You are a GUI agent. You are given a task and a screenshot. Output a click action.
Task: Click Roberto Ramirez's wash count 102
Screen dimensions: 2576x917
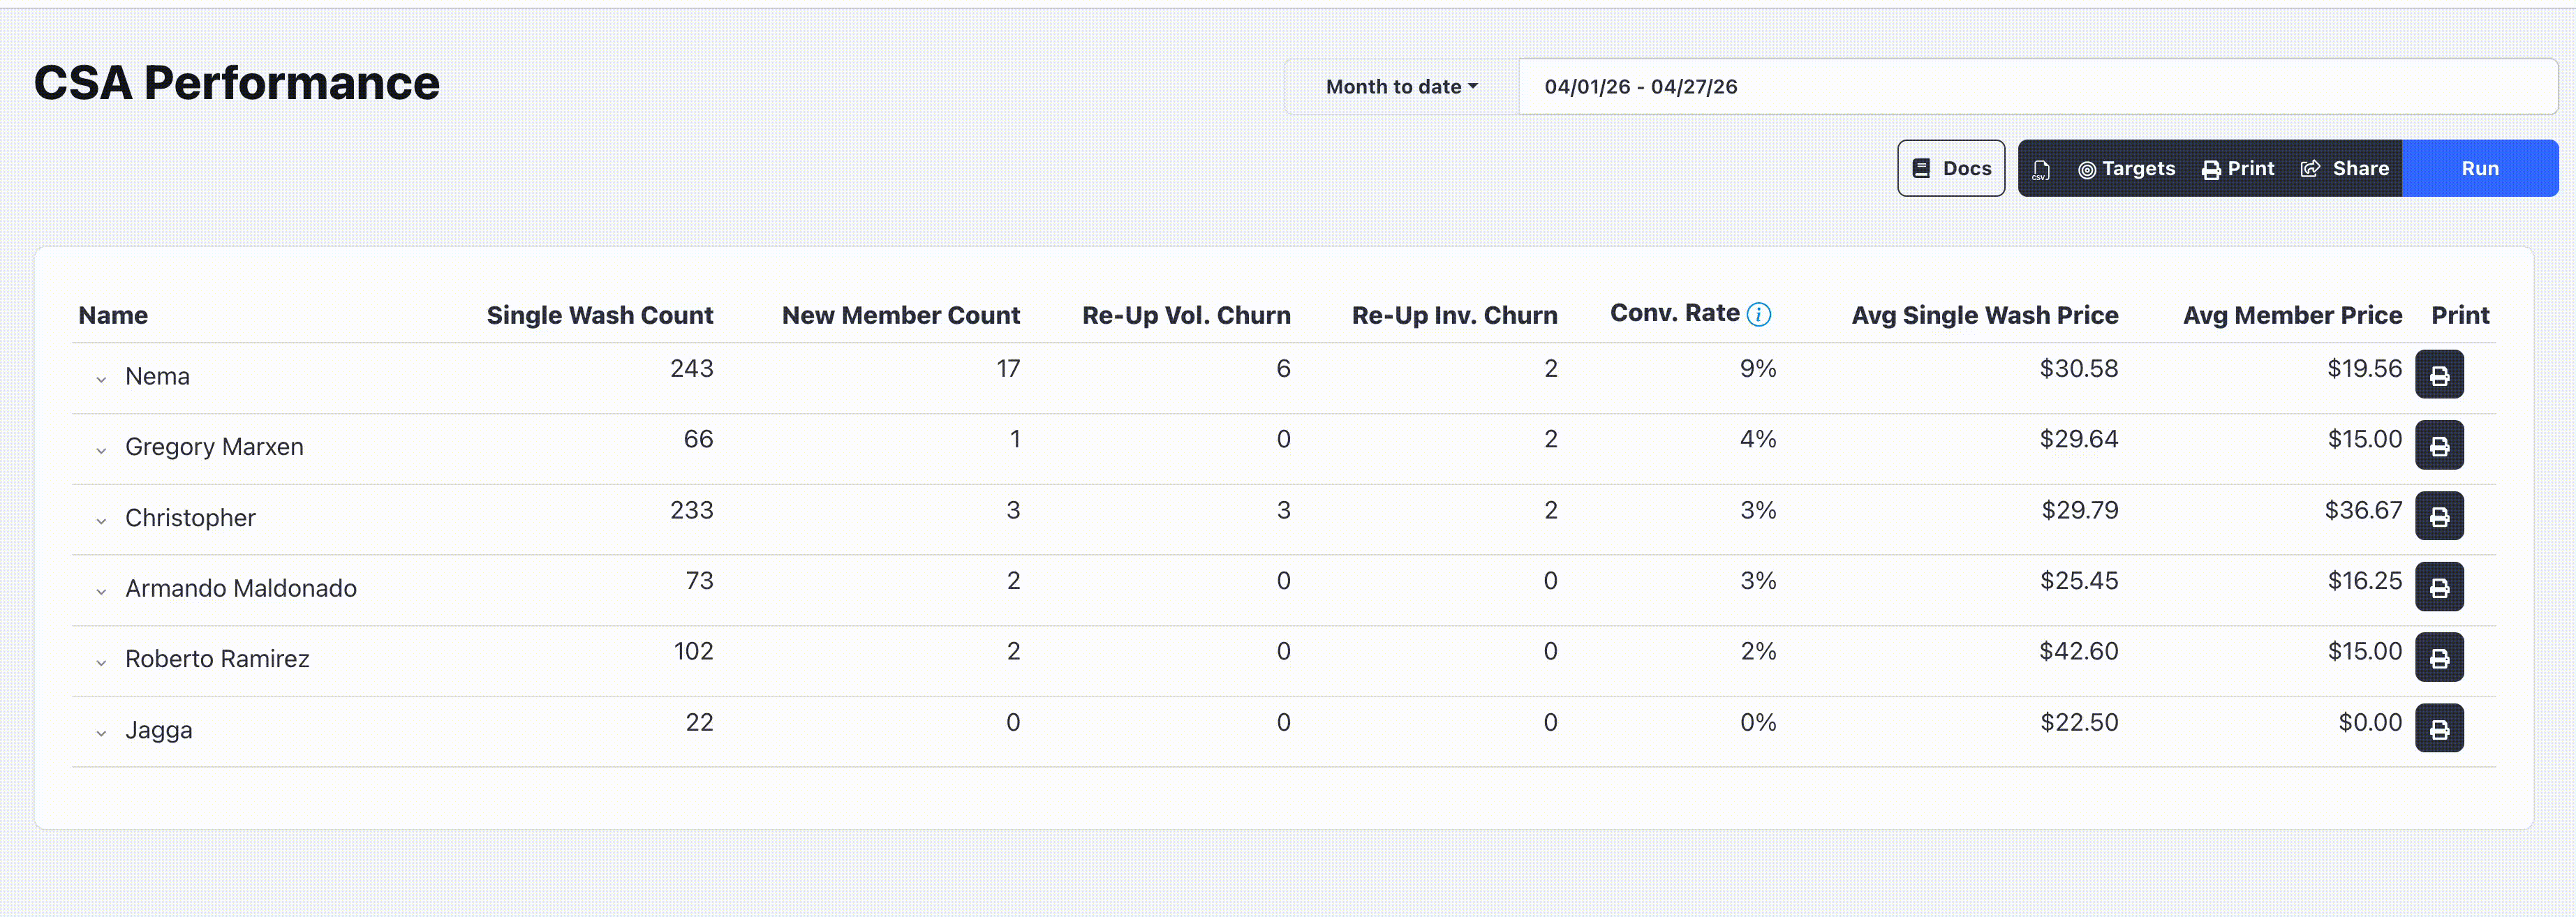pos(693,651)
